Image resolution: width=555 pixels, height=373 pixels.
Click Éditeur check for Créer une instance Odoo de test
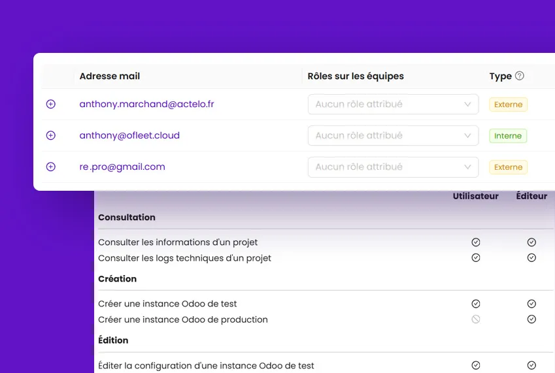[531, 304]
